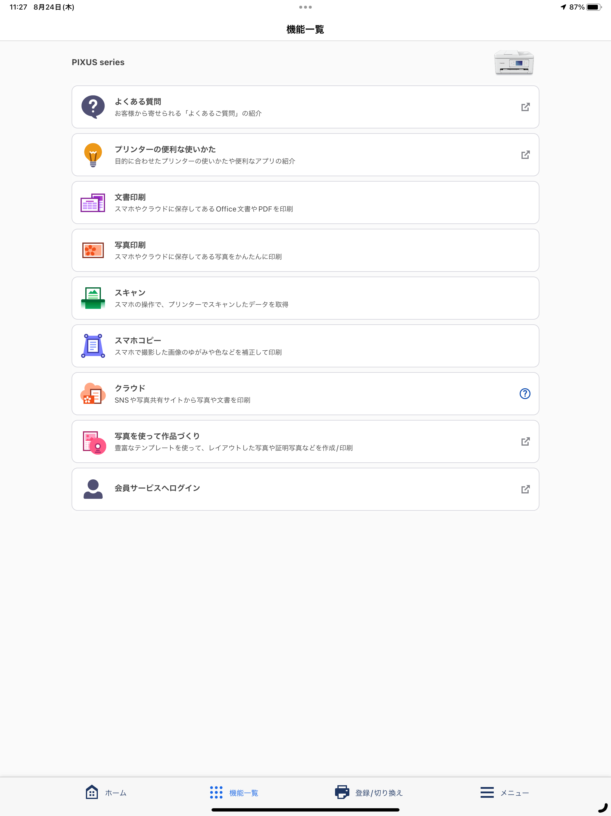Tap the orange cloud icon

click(93, 394)
